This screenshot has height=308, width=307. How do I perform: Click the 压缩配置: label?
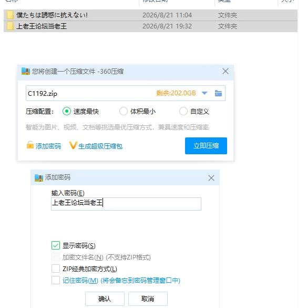[x=39, y=112]
